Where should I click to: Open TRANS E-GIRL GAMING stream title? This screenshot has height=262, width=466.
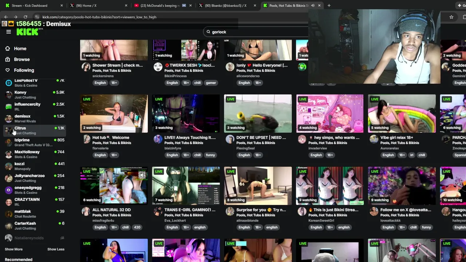point(190,210)
